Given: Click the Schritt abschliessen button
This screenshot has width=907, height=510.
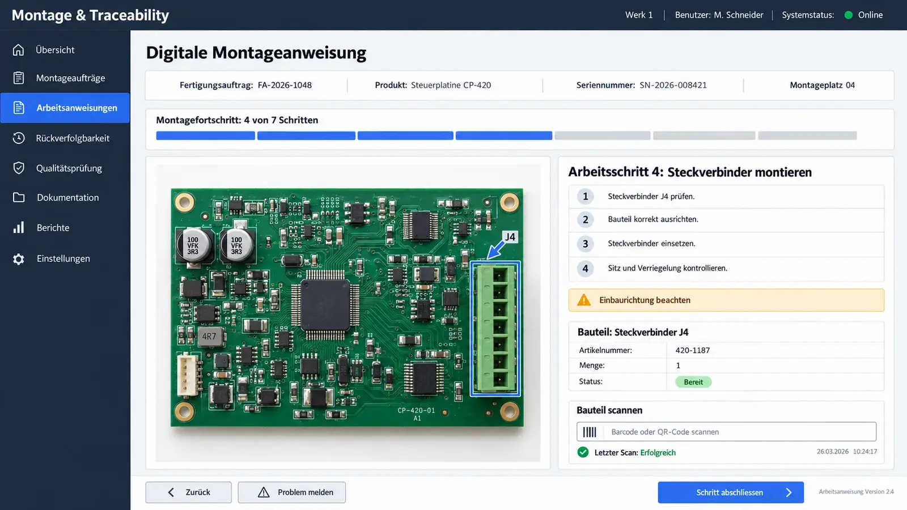Looking at the screenshot, I should click(731, 492).
